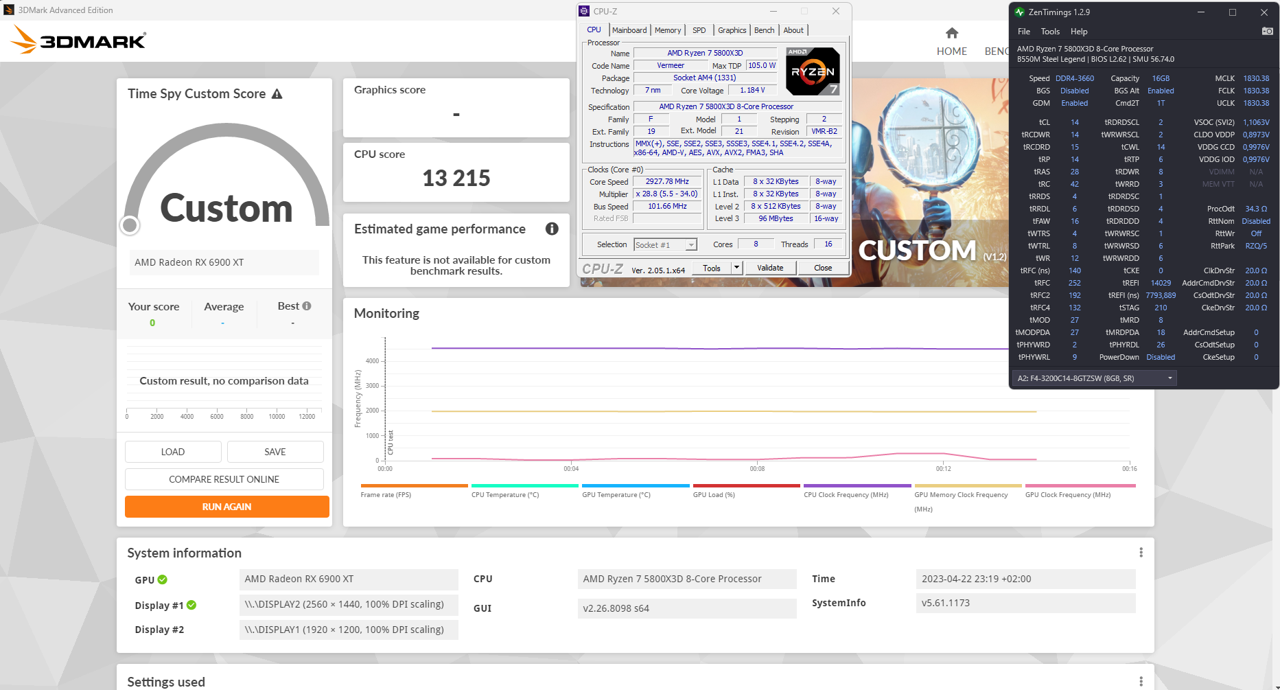Click the VSOC (SVI2) voltage value 1,1063V
This screenshot has width=1280, height=690.
pyautogui.click(x=1256, y=122)
